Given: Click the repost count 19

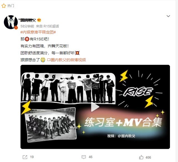Looking at the screenshot, I should pyautogui.click(x=32, y=157).
